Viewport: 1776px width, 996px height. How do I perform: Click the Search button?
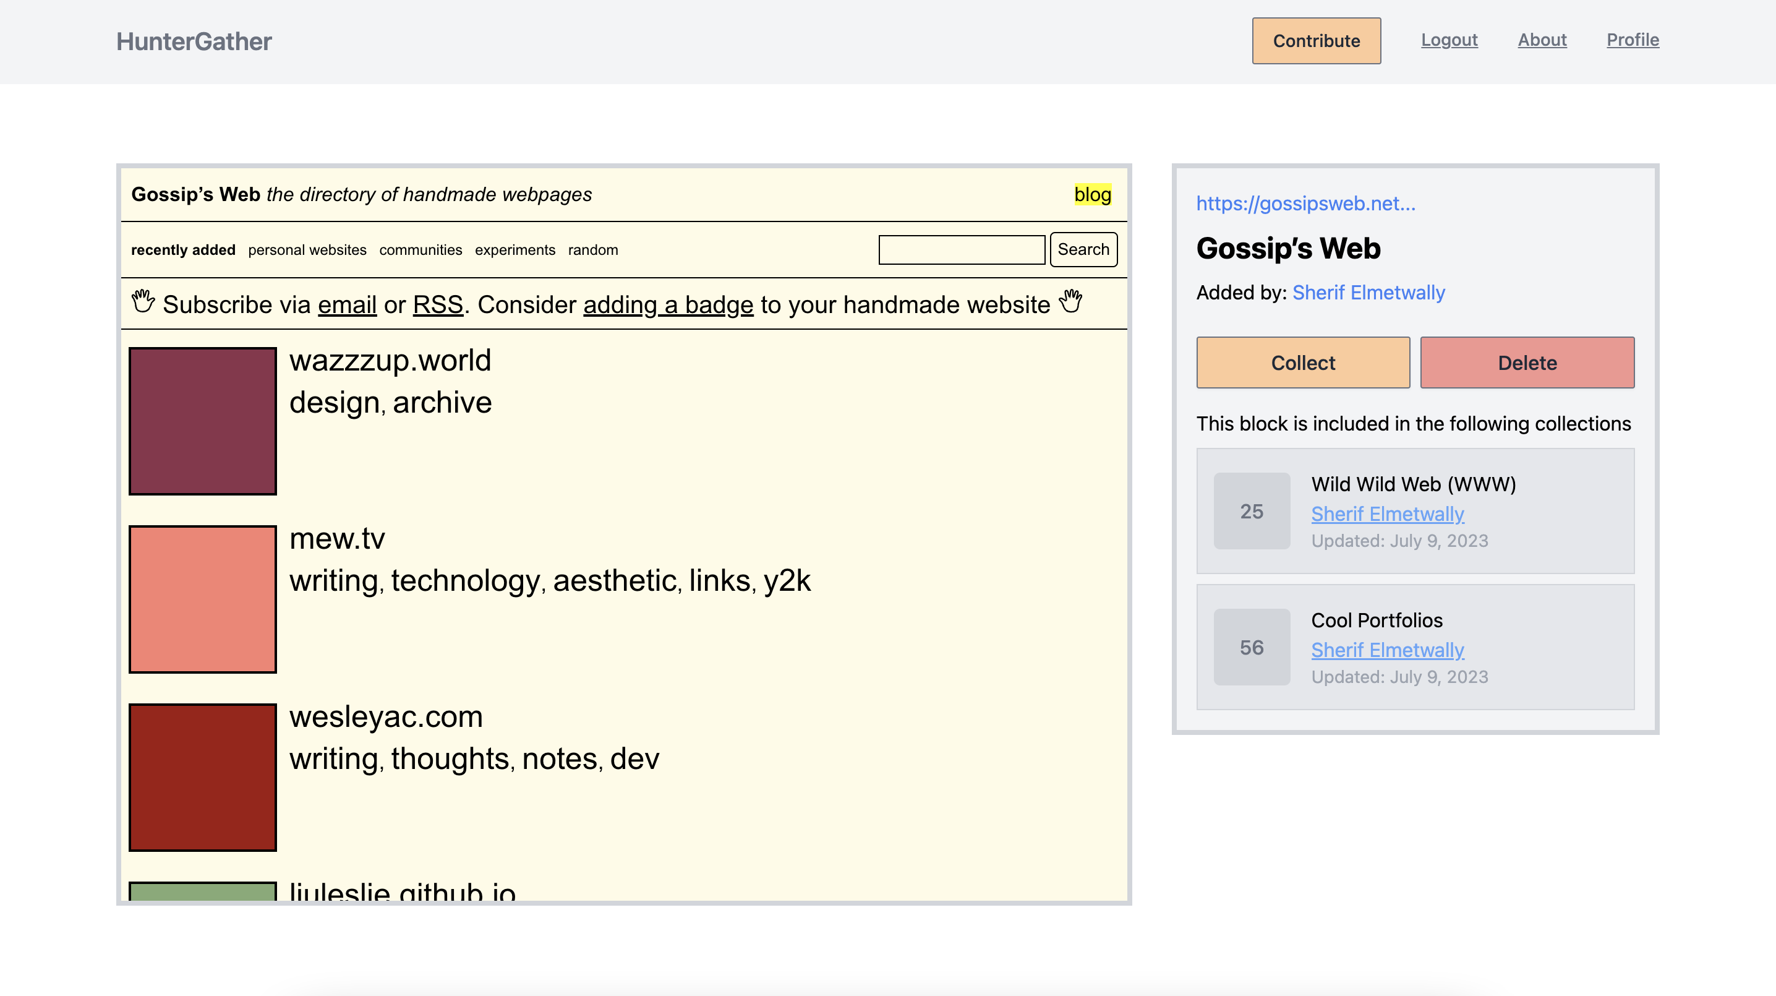1084,250
